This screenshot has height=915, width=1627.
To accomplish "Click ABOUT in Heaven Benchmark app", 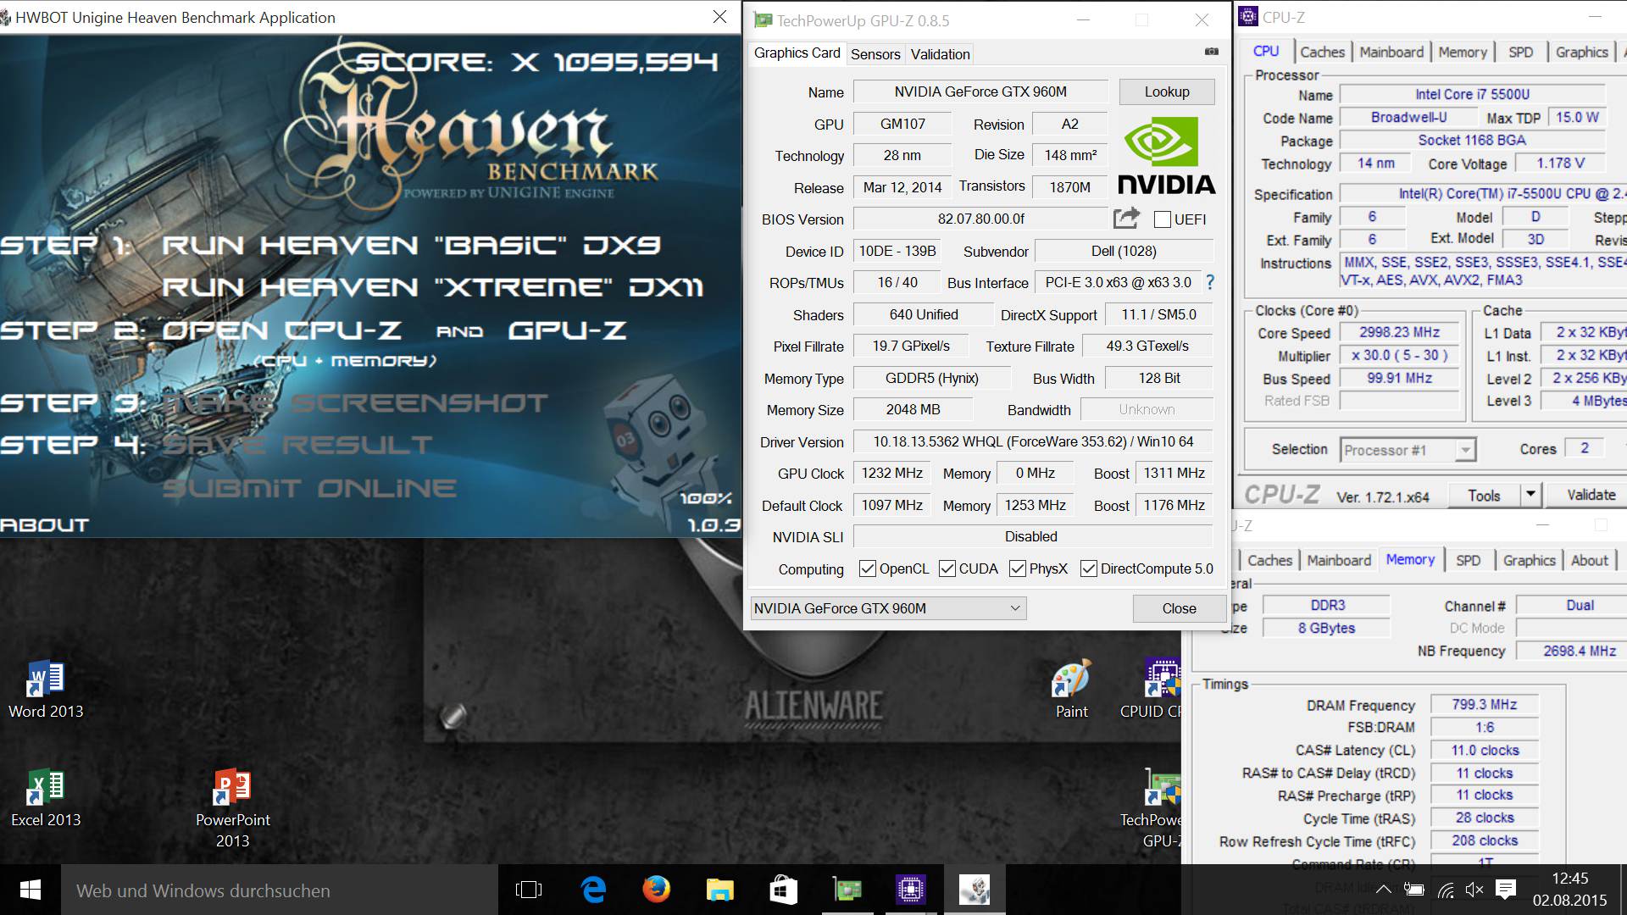I will (44, 525).
